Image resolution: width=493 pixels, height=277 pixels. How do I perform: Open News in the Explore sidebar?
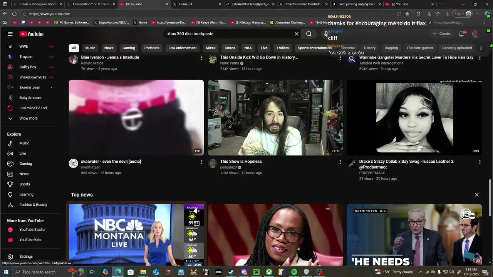tap(31, 174)
